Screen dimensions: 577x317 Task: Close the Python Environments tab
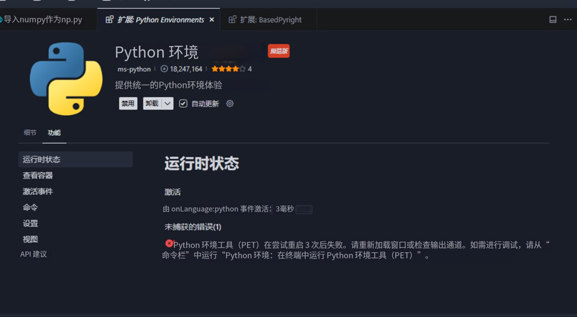[212, 19]
